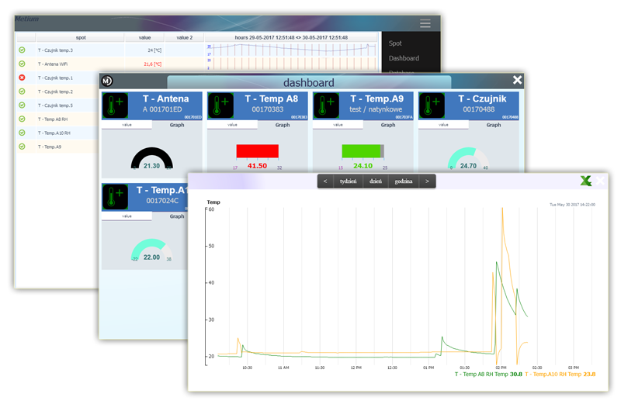The height and width of the screenshot is (404, 621).
Task: Click the Excel export icon on chart
Action: (586, 181)
